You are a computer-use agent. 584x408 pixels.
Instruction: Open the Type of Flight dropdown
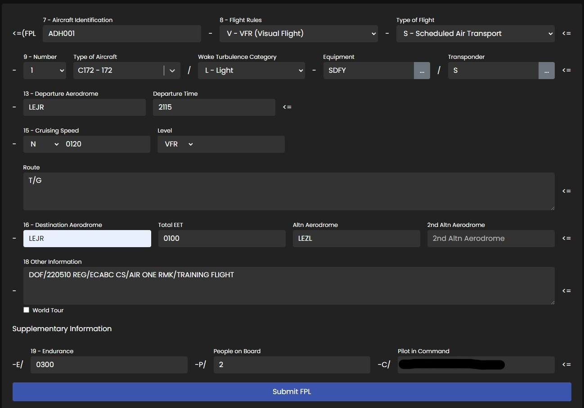[475, 34]
